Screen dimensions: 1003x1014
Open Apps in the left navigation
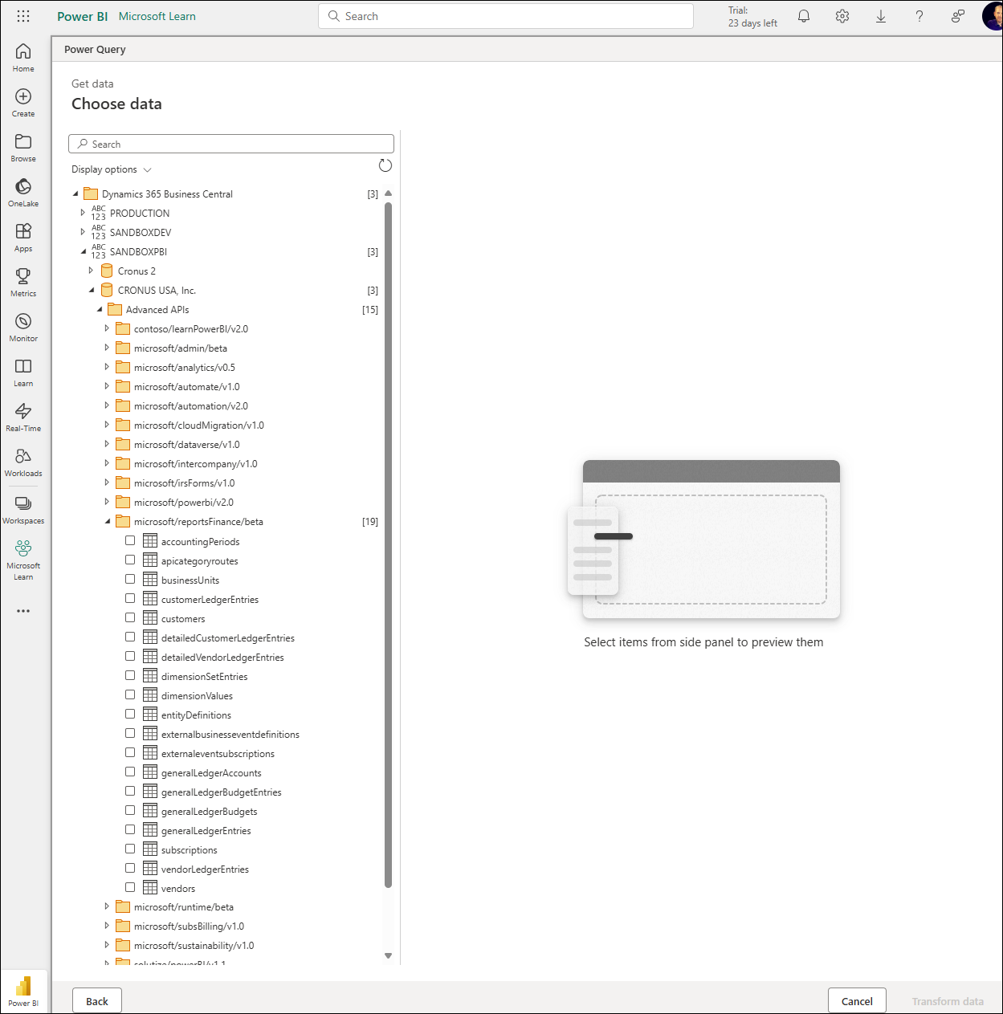(x=23, y=237)
